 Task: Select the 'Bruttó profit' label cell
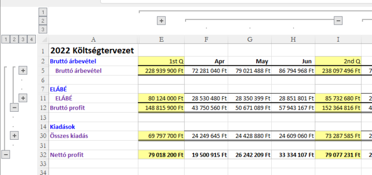[x=93, y=108]
